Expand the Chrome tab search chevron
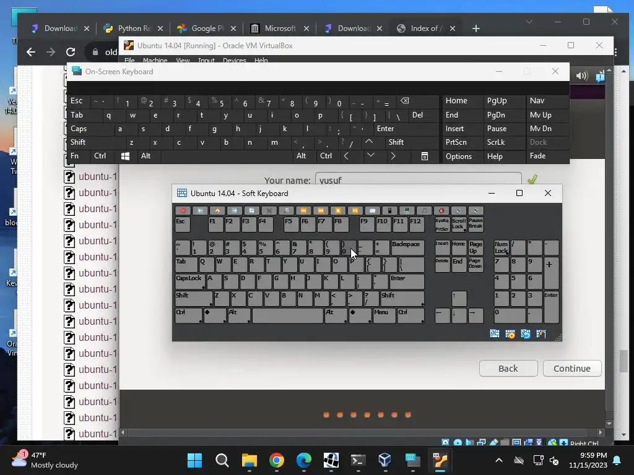 point(529,22)
